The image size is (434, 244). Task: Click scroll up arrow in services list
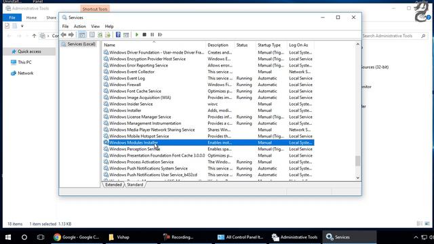click(x=357, y=44)
